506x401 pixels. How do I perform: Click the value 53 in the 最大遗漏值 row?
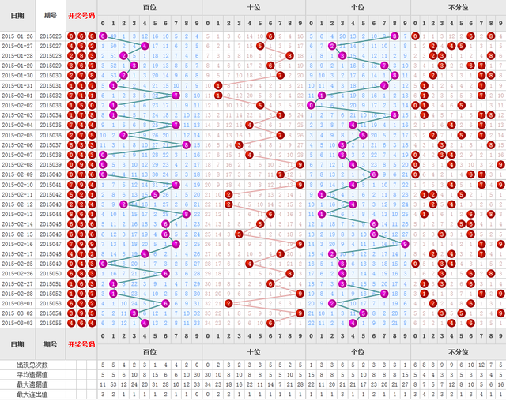113,384
